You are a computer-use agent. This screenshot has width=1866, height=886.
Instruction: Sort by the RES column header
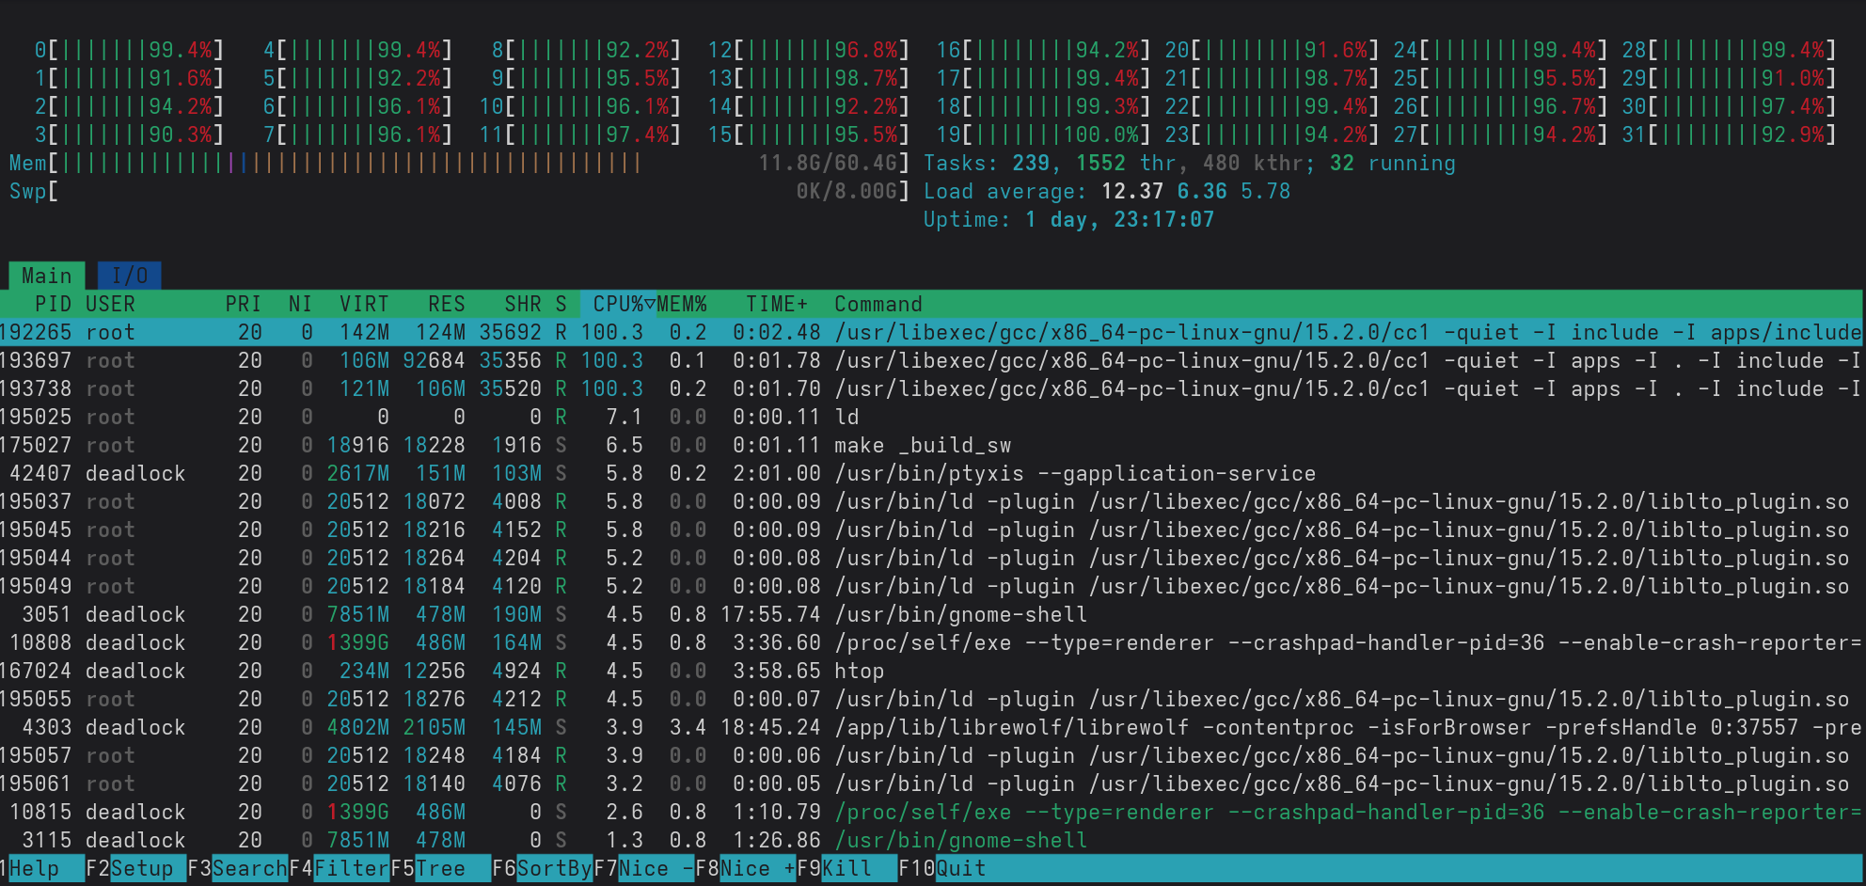[447, 304]
